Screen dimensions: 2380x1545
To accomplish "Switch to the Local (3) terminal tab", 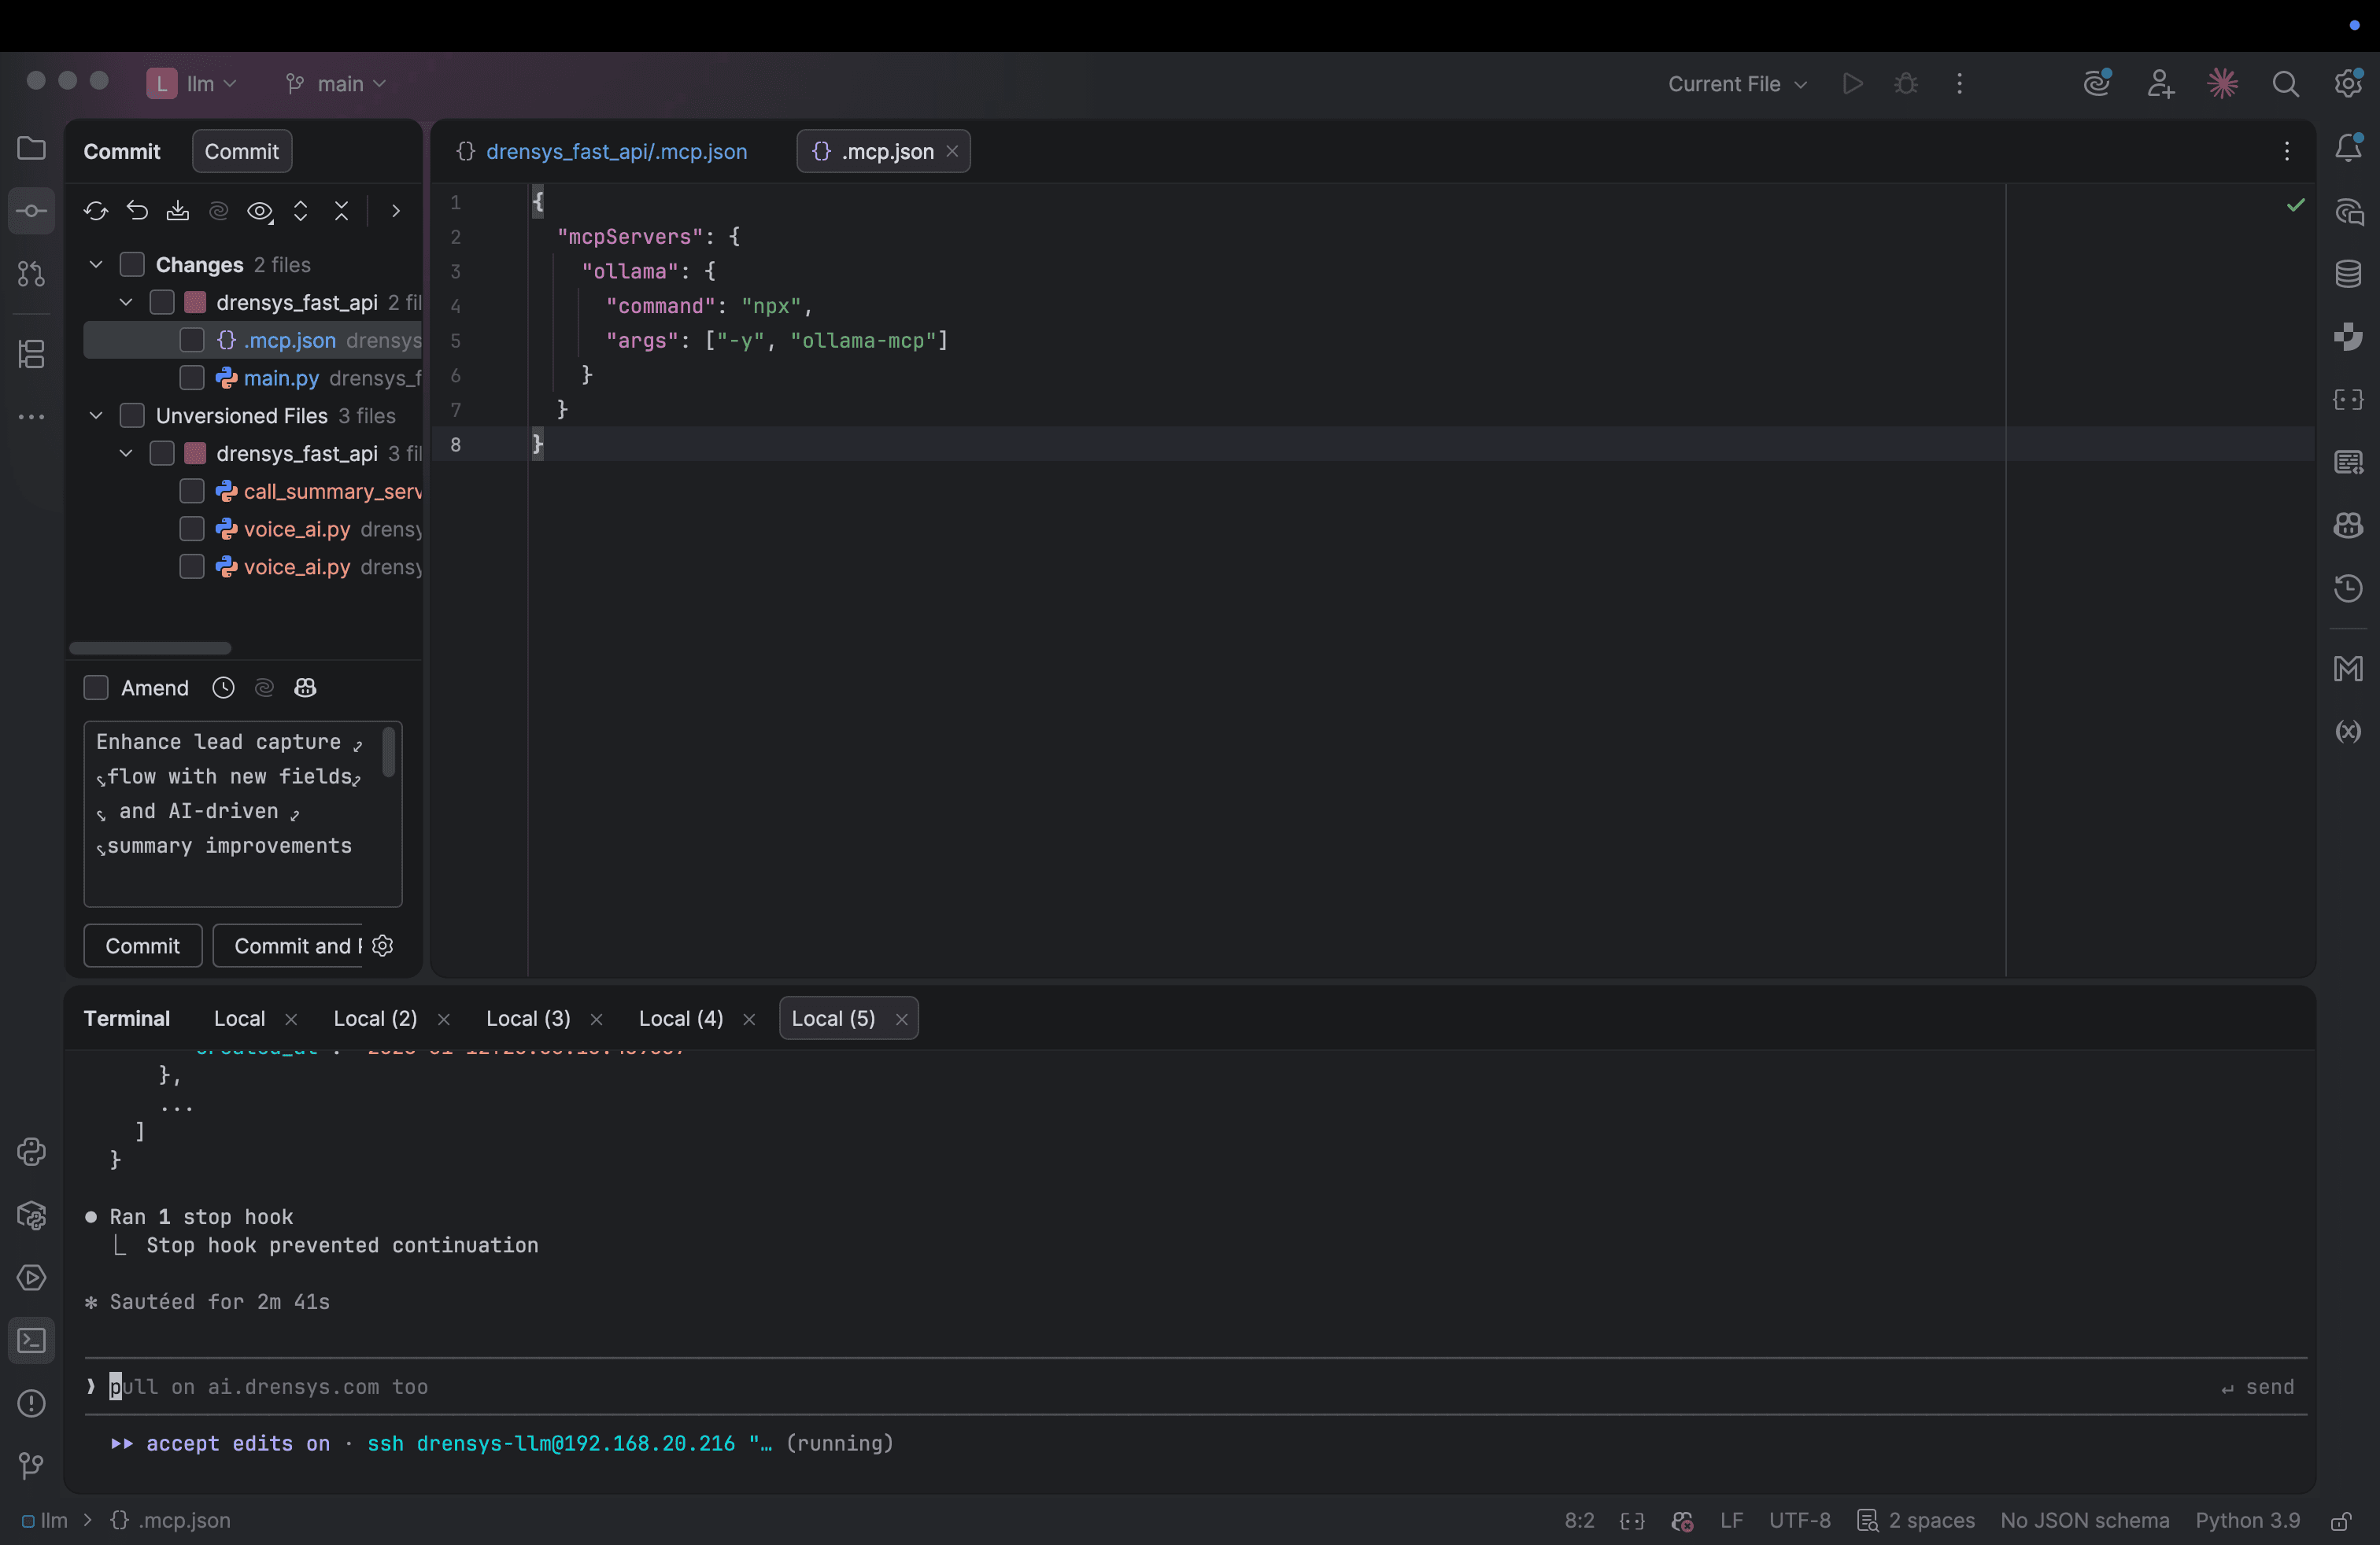I will 528,1019.
